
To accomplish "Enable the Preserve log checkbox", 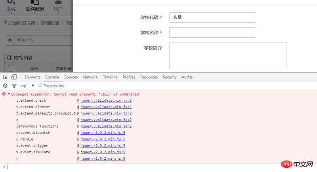I will click(40, 85).
